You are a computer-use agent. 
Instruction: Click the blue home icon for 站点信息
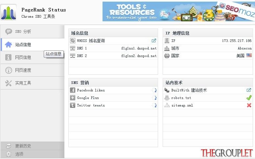[9, 45]
